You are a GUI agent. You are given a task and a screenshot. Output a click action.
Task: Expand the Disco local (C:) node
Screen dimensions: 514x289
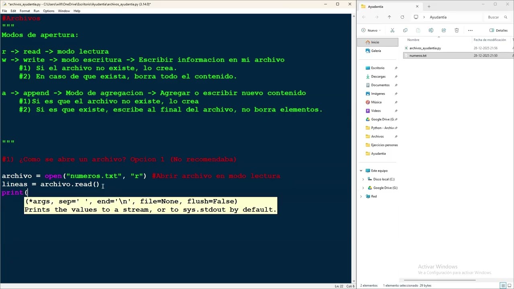coord(363,179)
